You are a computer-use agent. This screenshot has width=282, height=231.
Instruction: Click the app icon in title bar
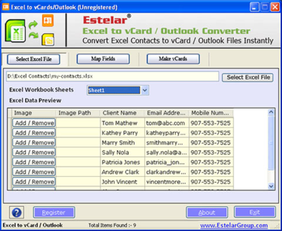point(6,7)
